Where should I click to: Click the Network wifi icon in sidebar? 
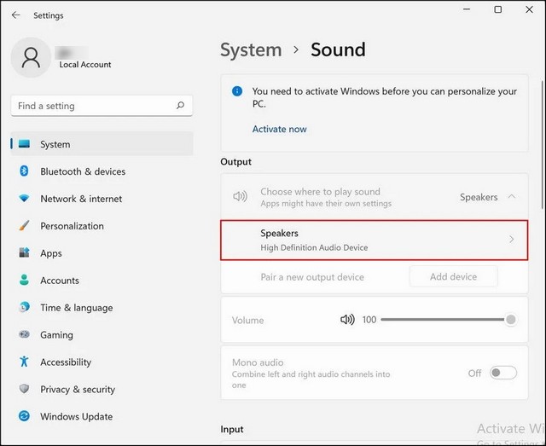click(x=24, y=199)
